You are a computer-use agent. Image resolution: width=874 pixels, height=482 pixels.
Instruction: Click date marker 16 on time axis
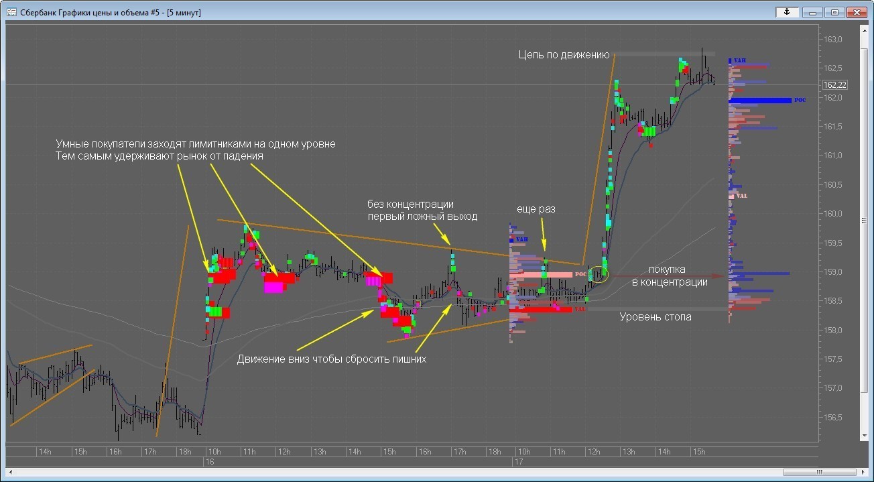pyautogui.click(x=209, y=462)
